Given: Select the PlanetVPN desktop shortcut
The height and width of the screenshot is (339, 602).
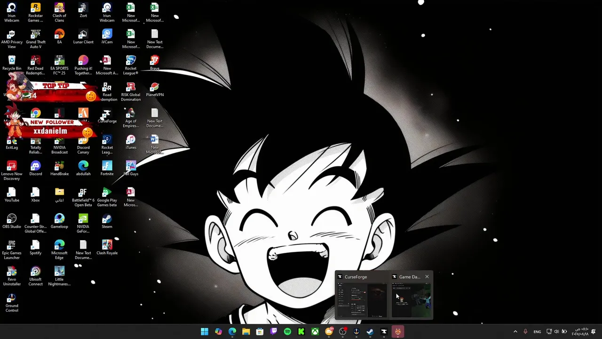Looking at the screenshot, I should coord(155,89).
